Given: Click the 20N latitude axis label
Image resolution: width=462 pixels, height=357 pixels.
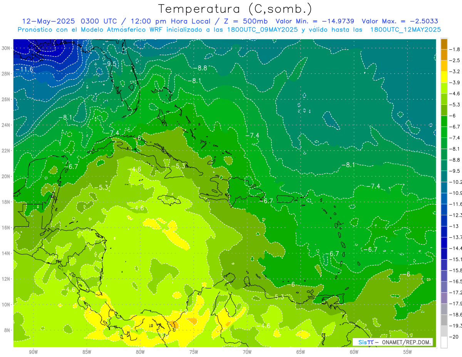Looking at the screenshot, I should coord(6,176).
